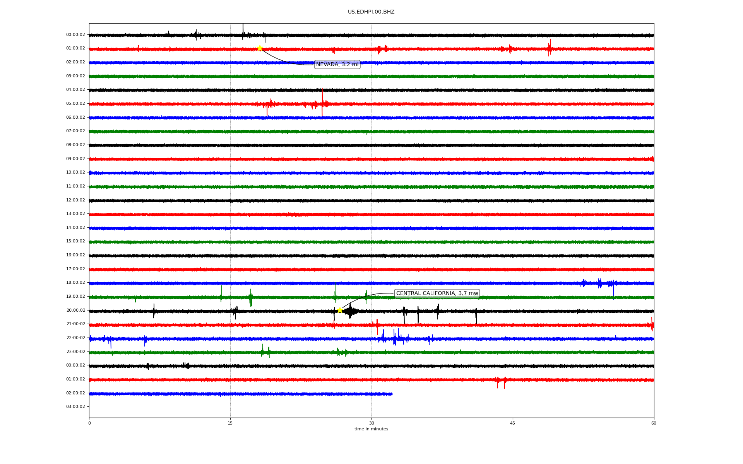Viewport: 743px width, 464px height.
Task: Click the x-axis tick label 45
Action: (513, 423)
